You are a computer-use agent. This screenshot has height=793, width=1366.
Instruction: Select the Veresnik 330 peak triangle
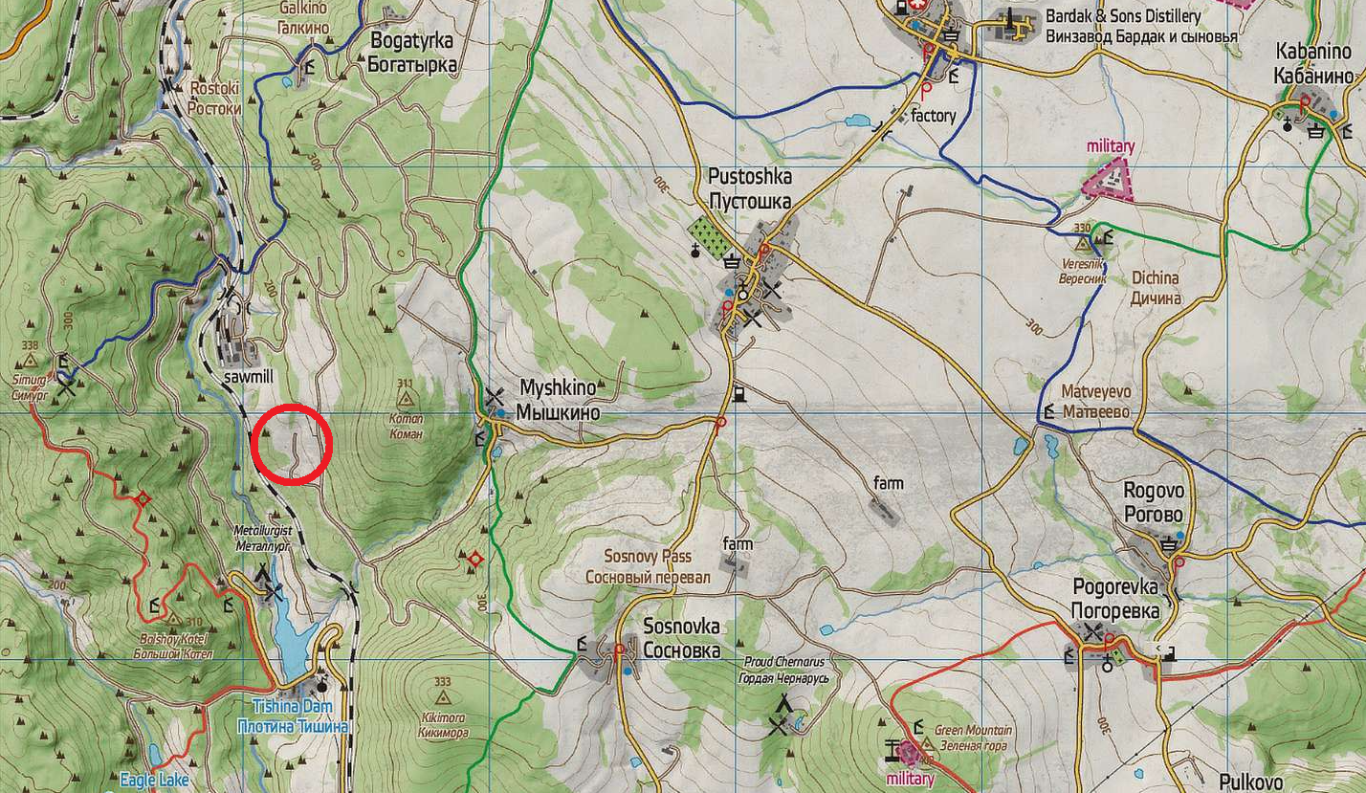pos(1082,244)
